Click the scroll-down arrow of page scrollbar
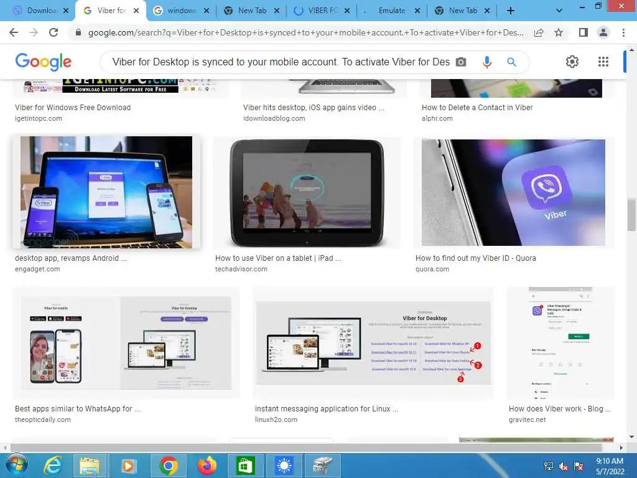 pos(631,436)
